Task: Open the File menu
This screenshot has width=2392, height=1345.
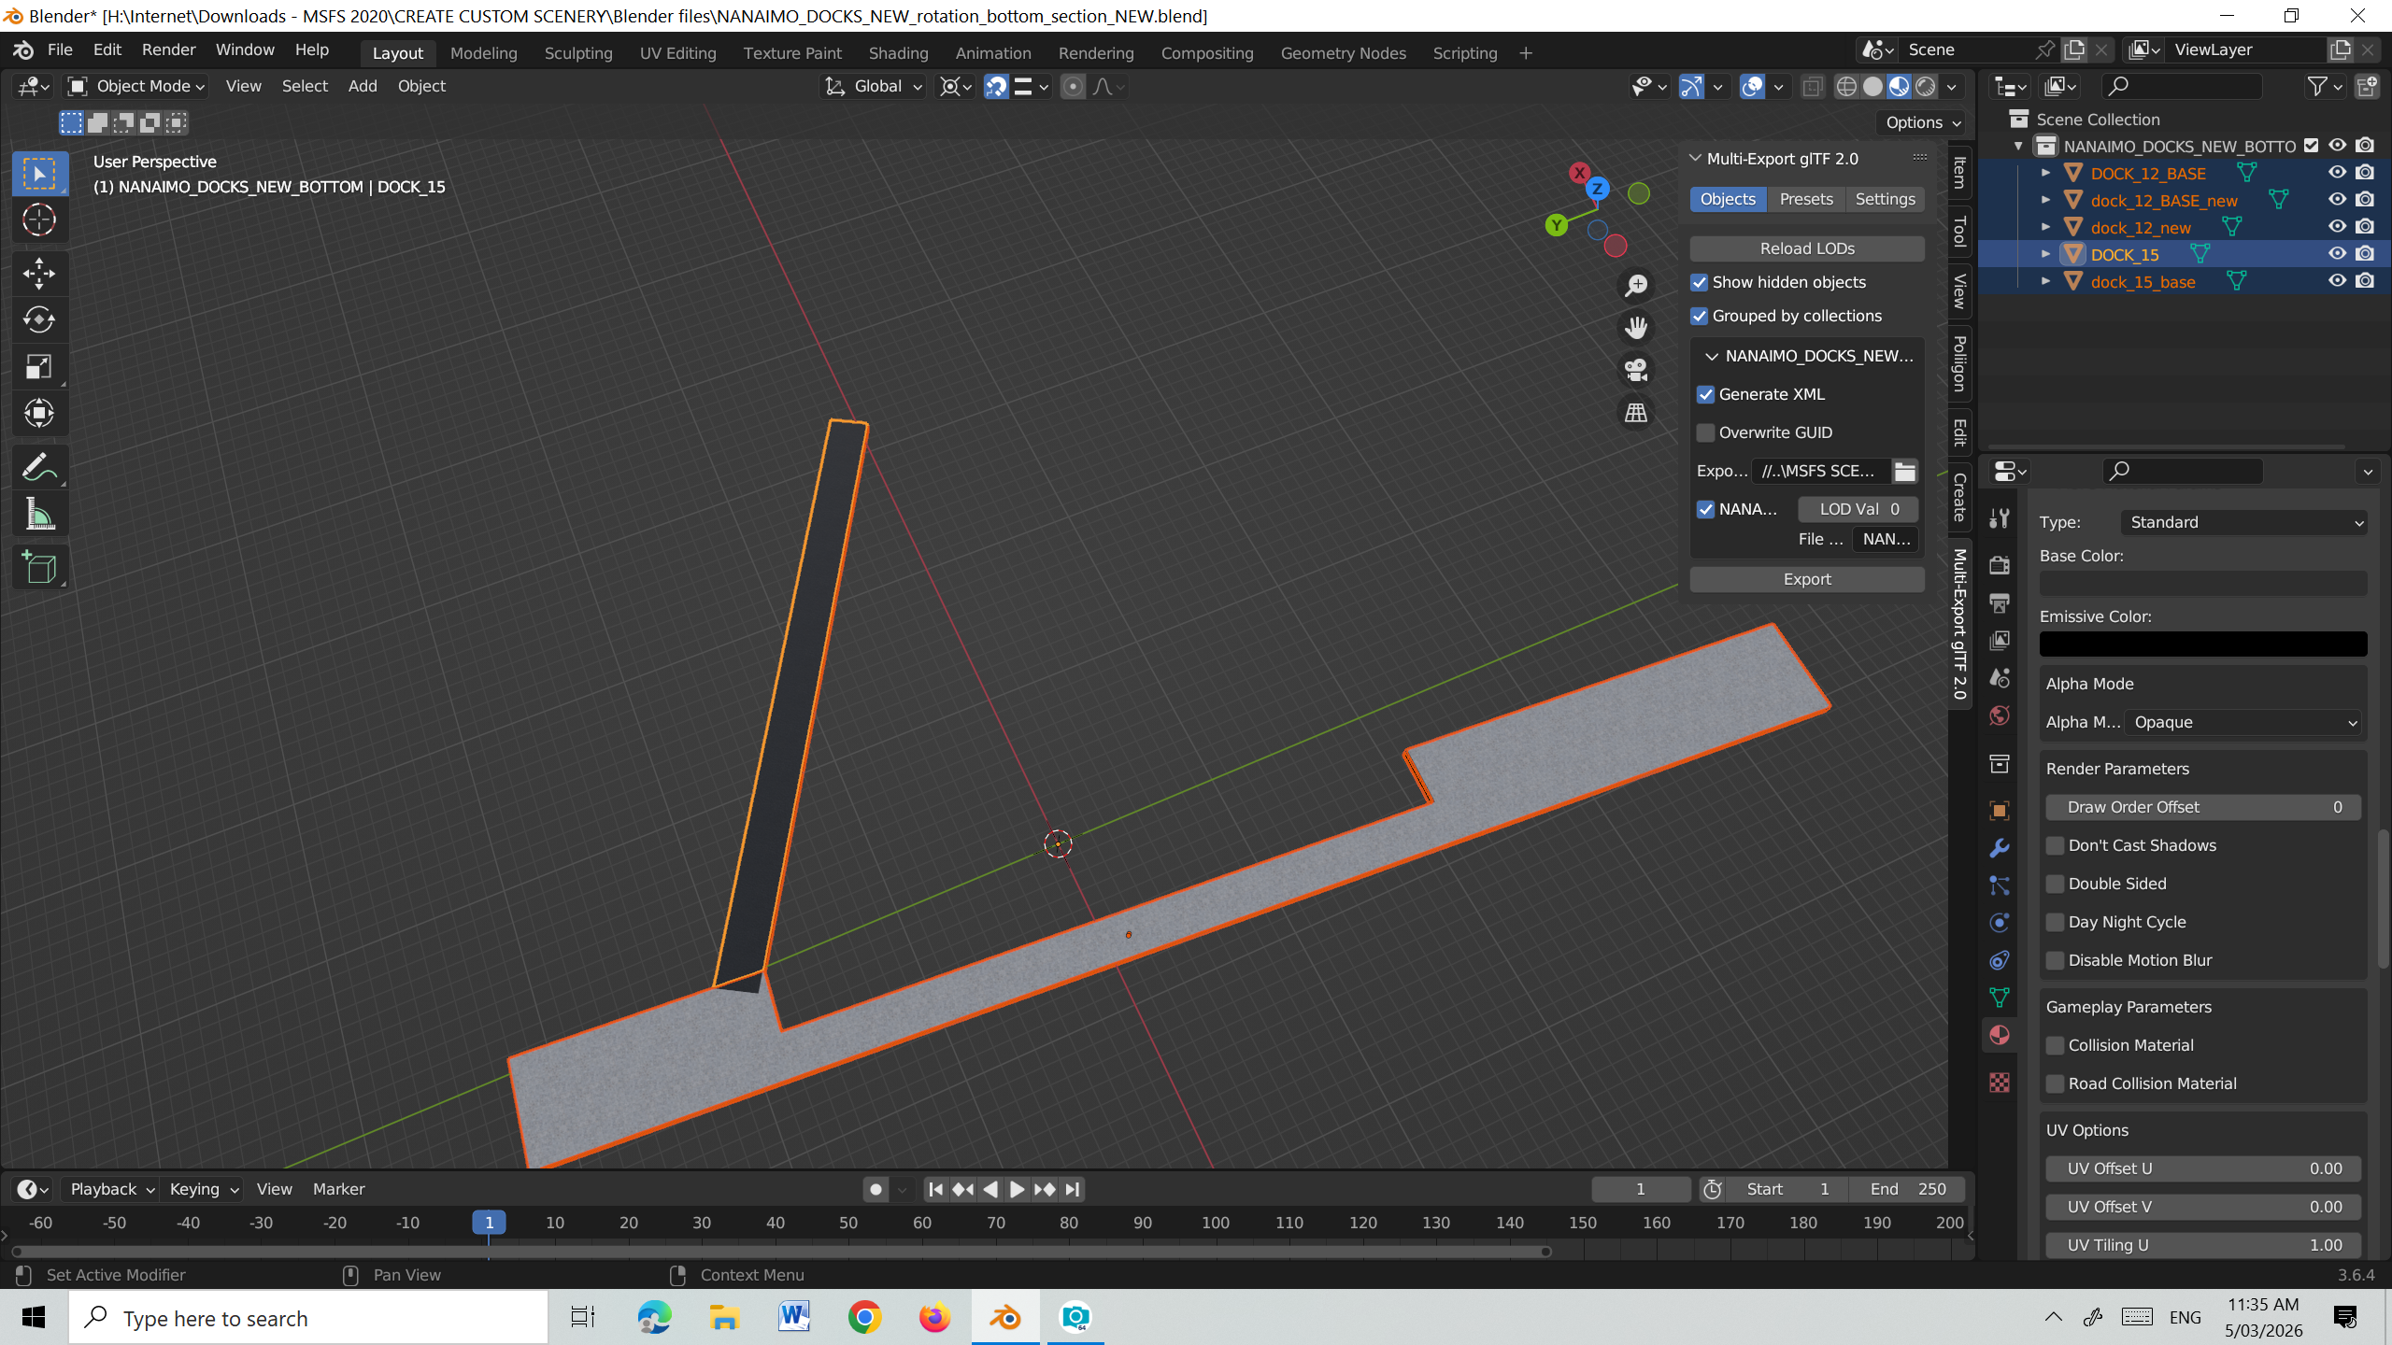Action: pos(60,50)
